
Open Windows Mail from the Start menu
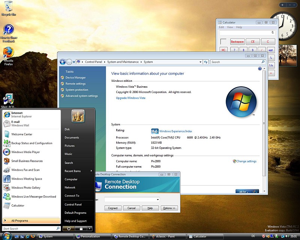[32, 123]
